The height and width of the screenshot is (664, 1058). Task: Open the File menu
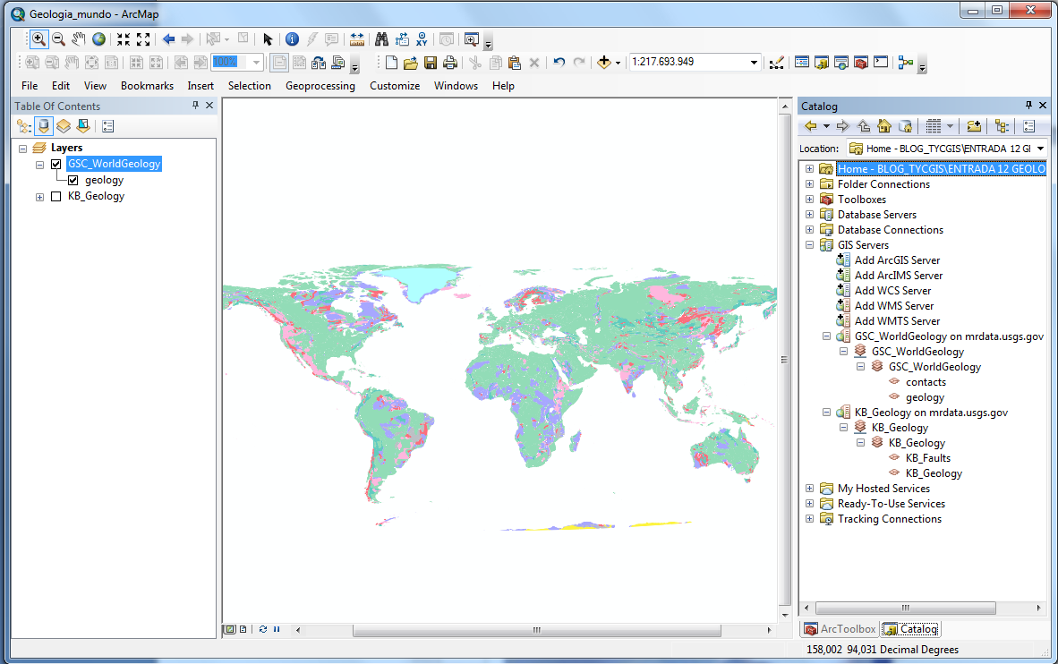point(30,86)
